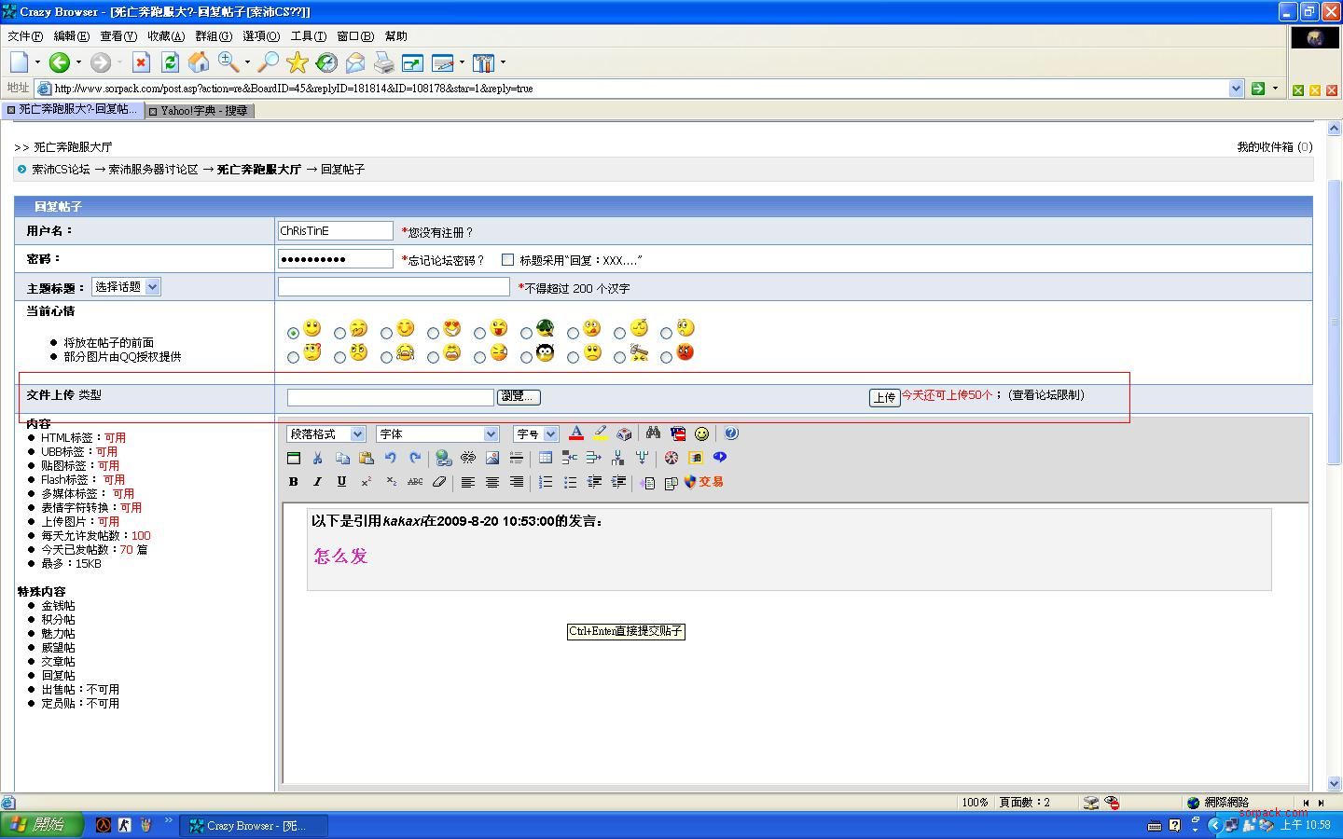Open favorites with the star icon
The height and width of the screenshot is (839, 1343).
click(x=298, y=62)
